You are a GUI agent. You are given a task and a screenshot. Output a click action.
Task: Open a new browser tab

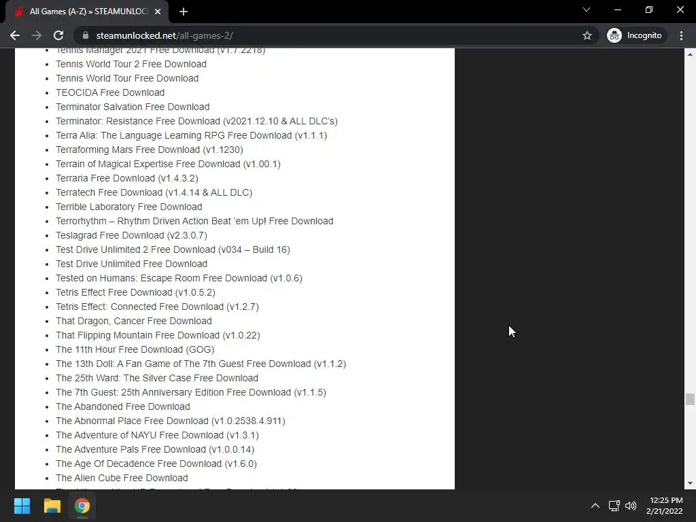184,12
